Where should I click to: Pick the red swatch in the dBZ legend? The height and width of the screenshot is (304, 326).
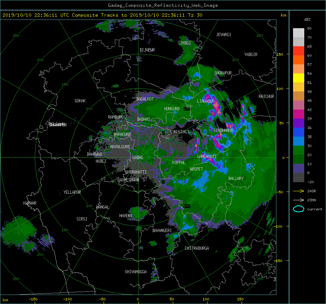click(298, 51)
